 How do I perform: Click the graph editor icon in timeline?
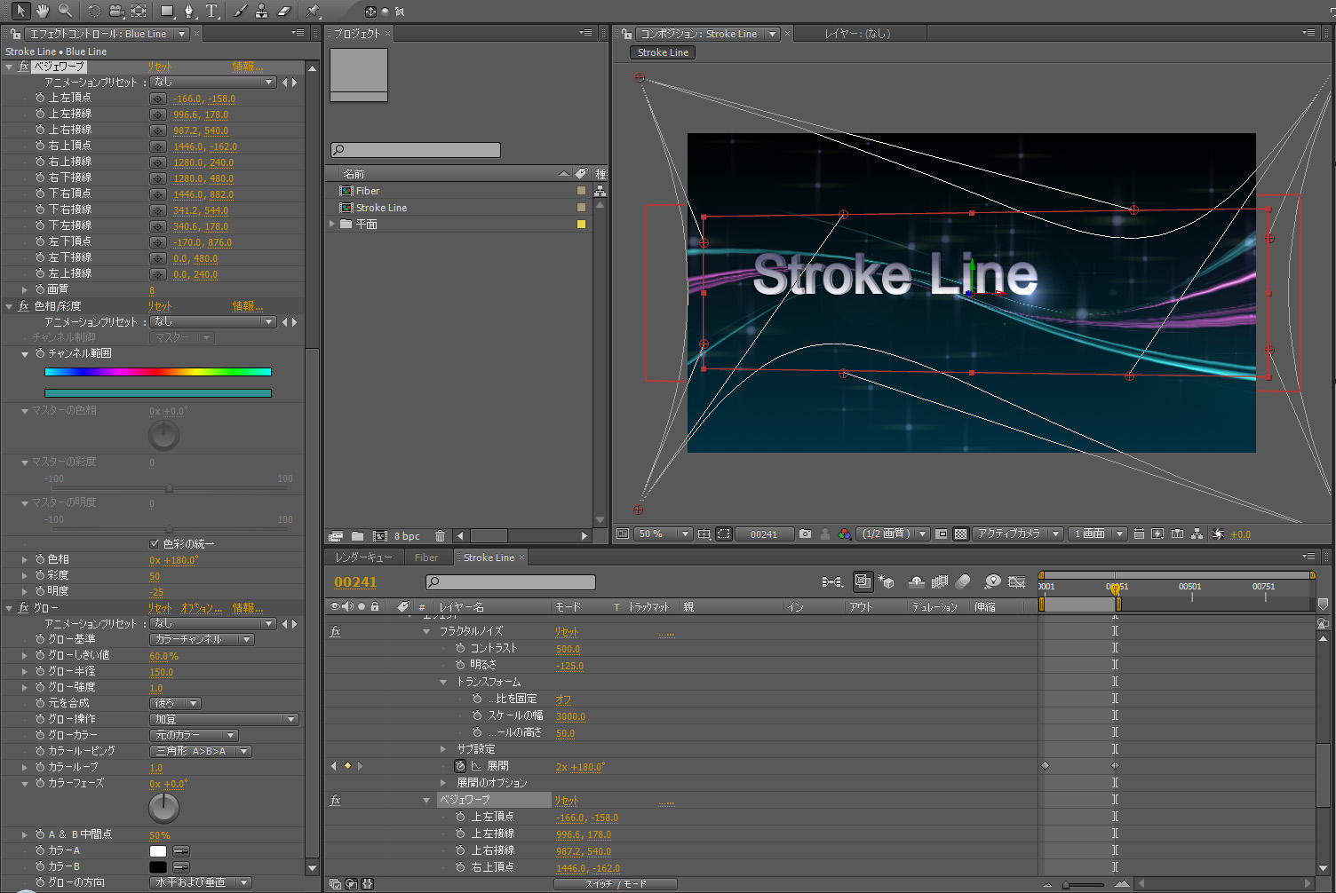(1017, 581)
